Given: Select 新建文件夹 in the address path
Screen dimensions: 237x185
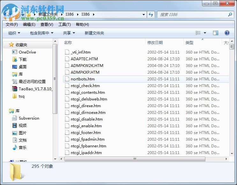Looking at the screenshot, I should pos(48,14).
